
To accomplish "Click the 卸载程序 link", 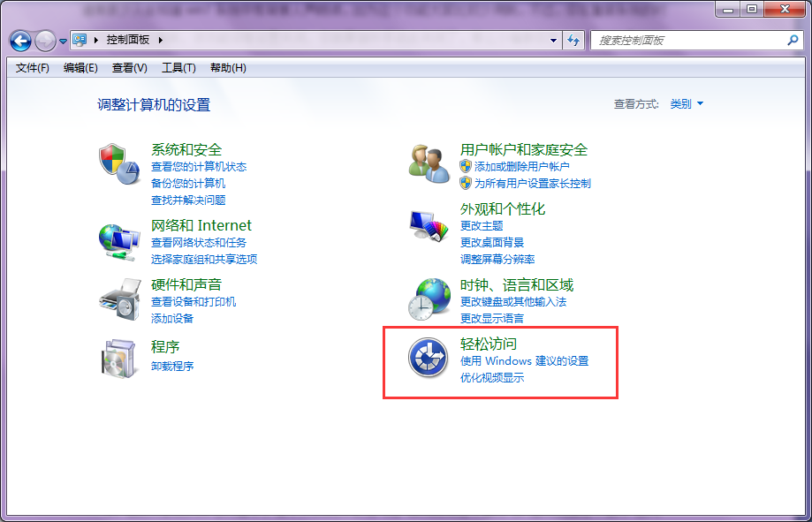I will coord(172,367).
